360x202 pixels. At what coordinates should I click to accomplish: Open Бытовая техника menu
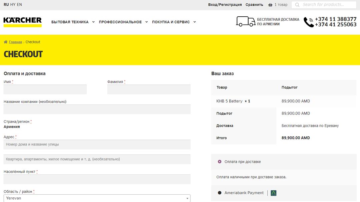point(70,22)
